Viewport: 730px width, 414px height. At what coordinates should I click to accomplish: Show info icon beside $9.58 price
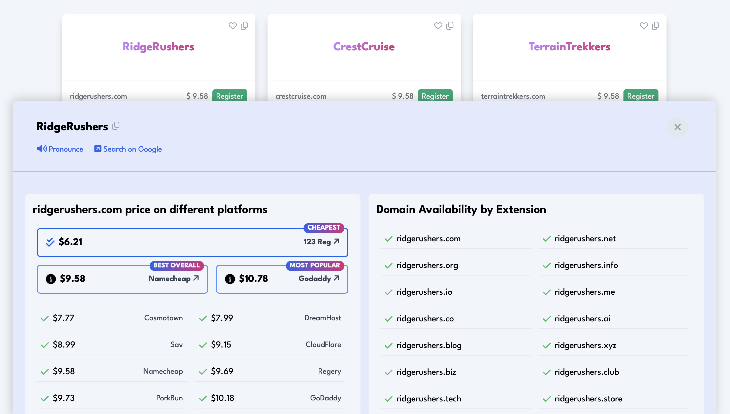(51, 279)
